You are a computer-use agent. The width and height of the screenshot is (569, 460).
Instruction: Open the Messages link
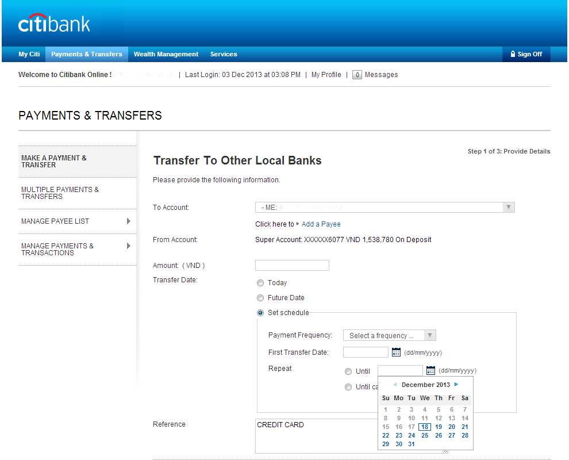click(x=381, y=74)
